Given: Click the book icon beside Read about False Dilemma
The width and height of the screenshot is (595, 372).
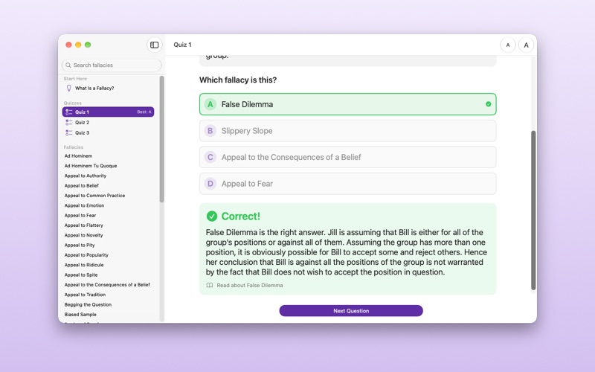Looking at the screenshot, I should 210,285.
